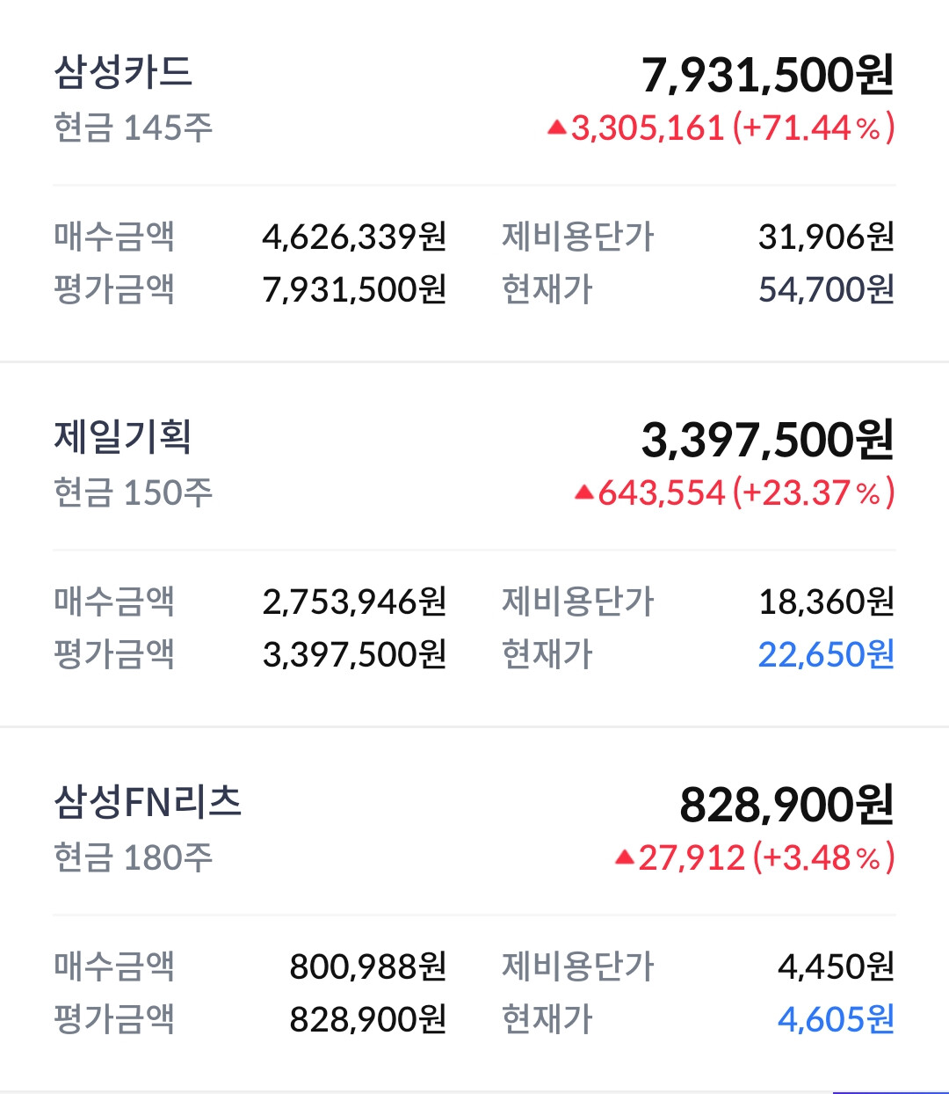949x1094 pixels.
Task: Select the 7,931,500원 total valuation
Action: tap(767, 75)
